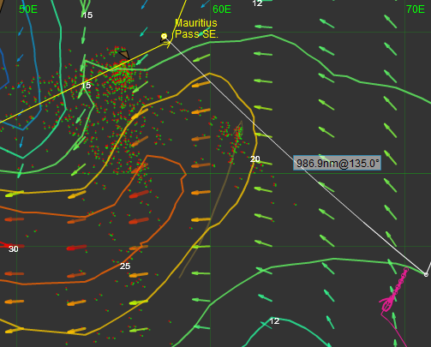Click the 70E longitude label

[416, 9]
